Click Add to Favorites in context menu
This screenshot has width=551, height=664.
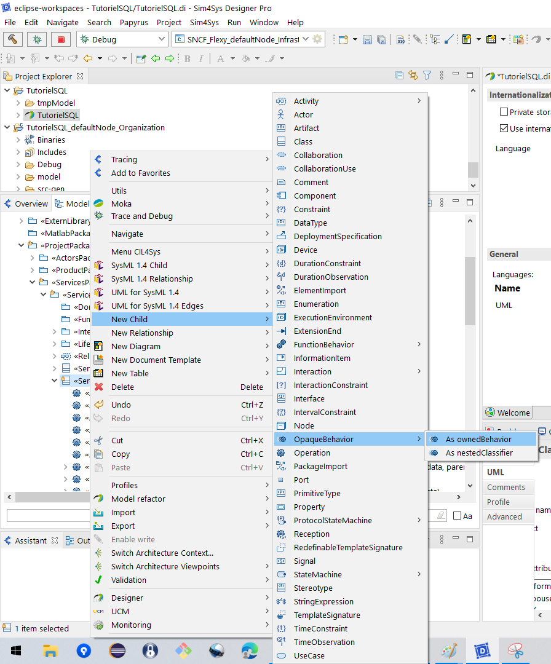pos(181,173)
